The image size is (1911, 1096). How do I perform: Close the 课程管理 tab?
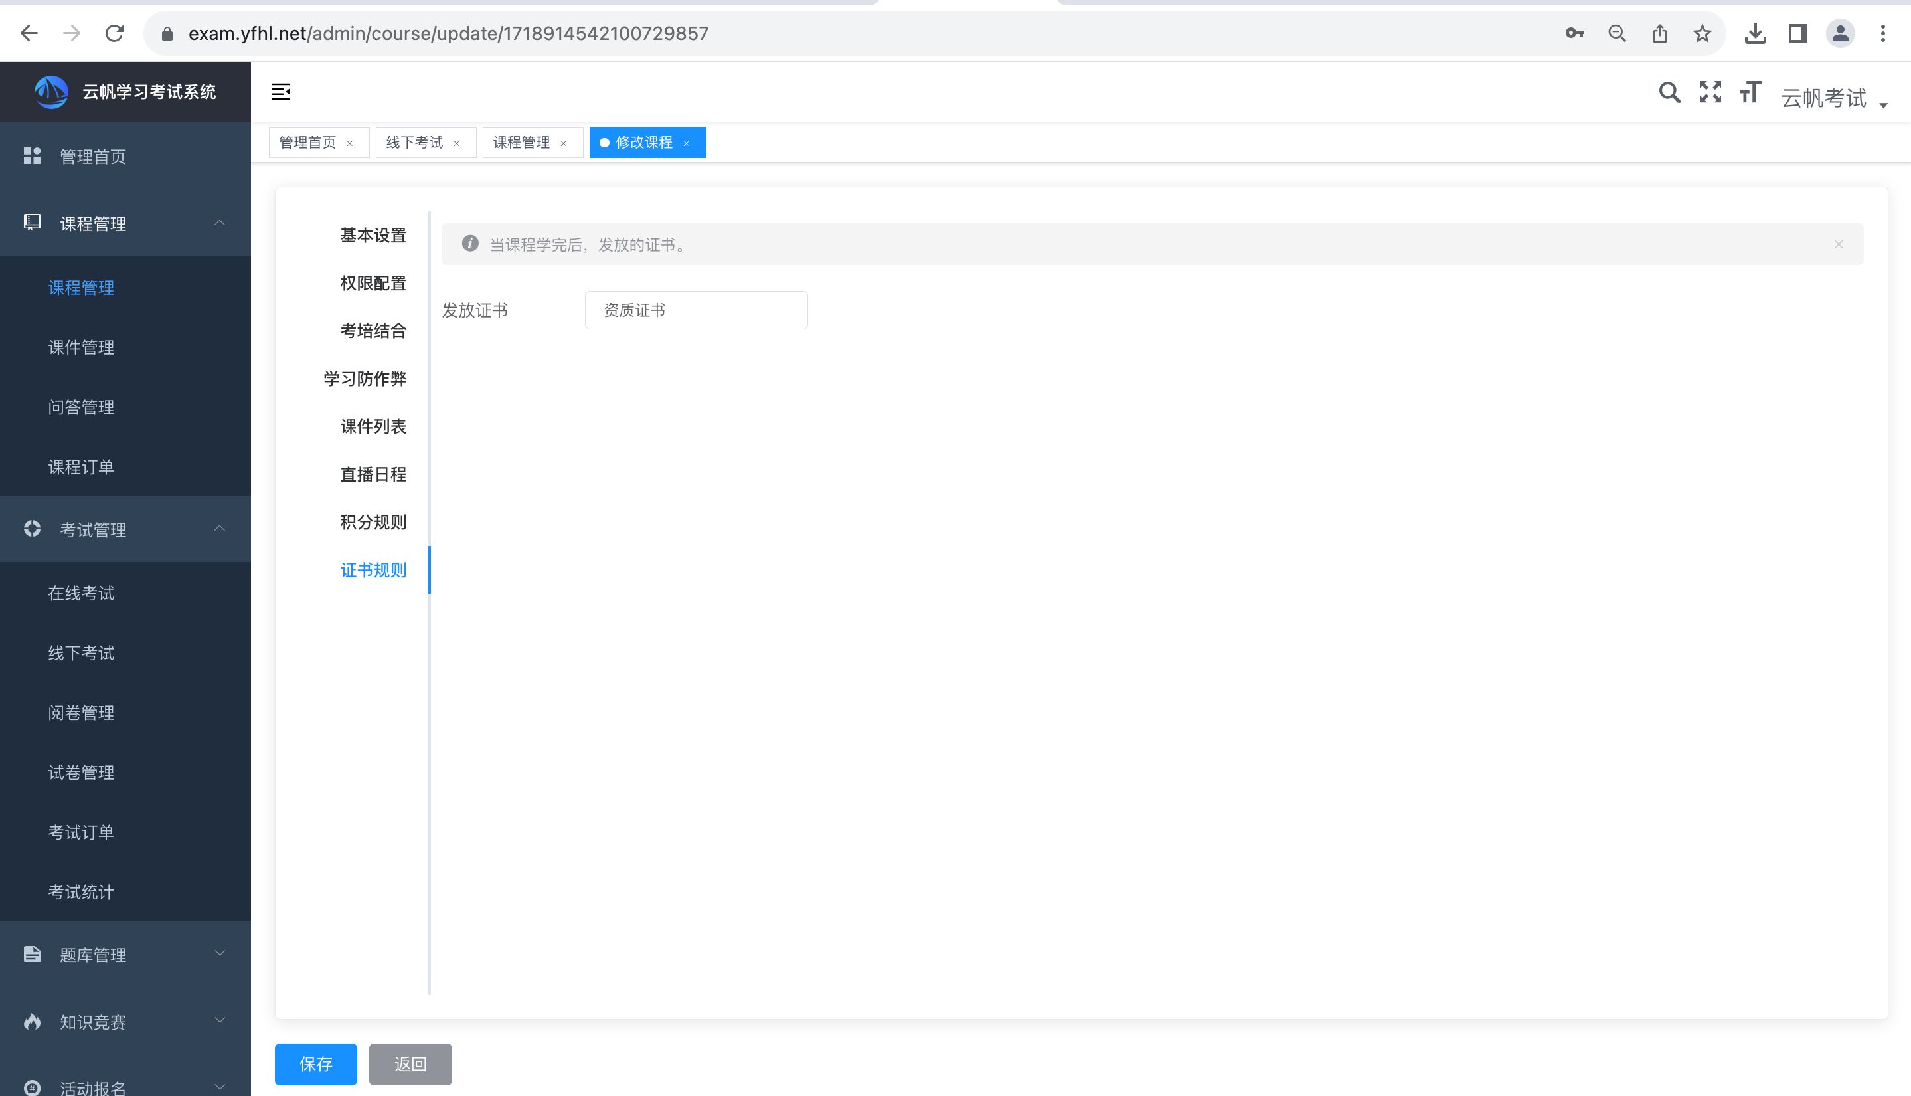564,143
